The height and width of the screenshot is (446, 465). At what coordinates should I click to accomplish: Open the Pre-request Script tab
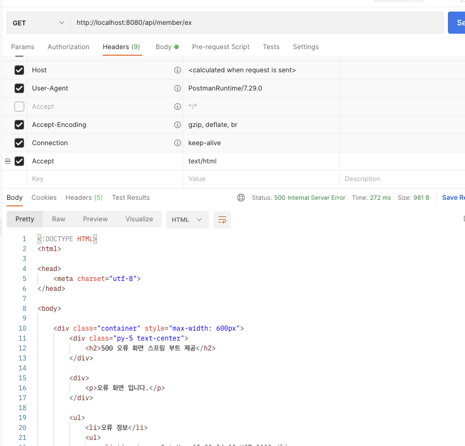click(221, 47)
